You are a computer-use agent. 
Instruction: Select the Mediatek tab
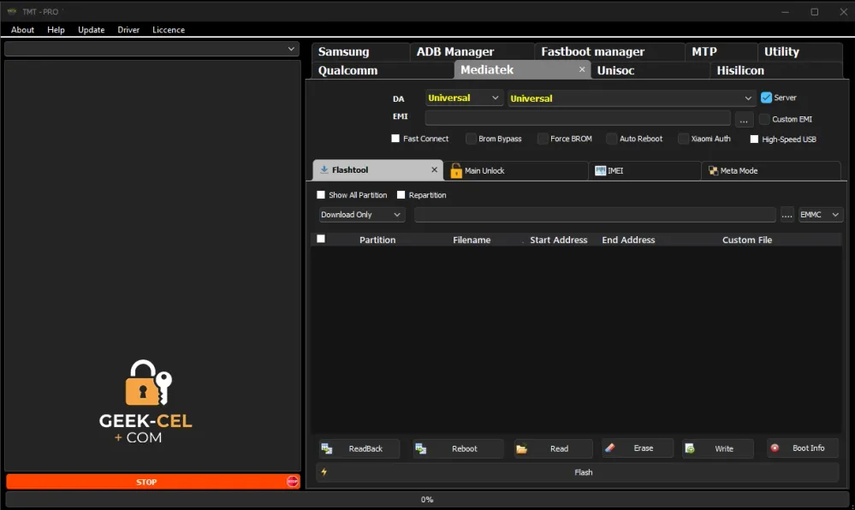coord(522,69)
